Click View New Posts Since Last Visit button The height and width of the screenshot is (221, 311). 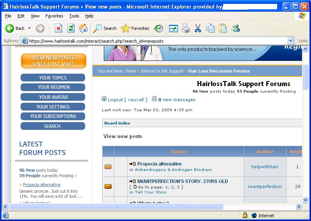[53, 61]
